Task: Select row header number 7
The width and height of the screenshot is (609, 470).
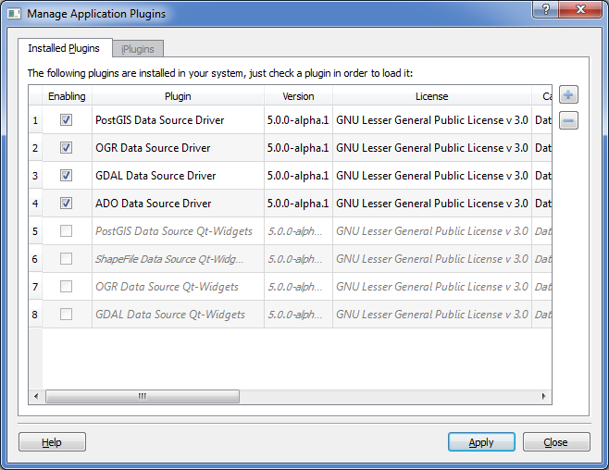Action: [35, 287]
